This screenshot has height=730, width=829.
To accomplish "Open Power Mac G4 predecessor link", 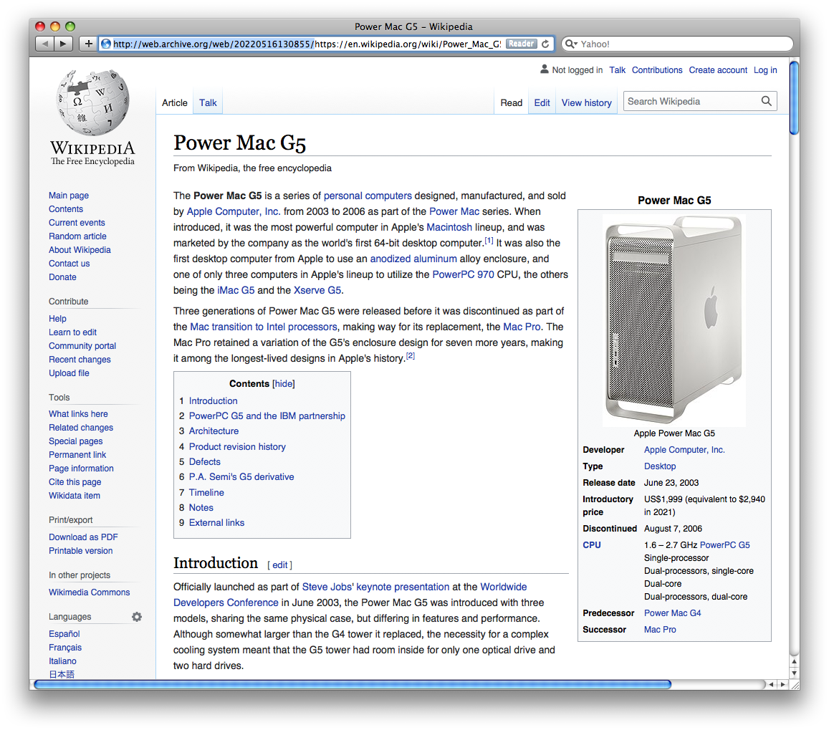I will pyautogui.click(x=673, y=613).
